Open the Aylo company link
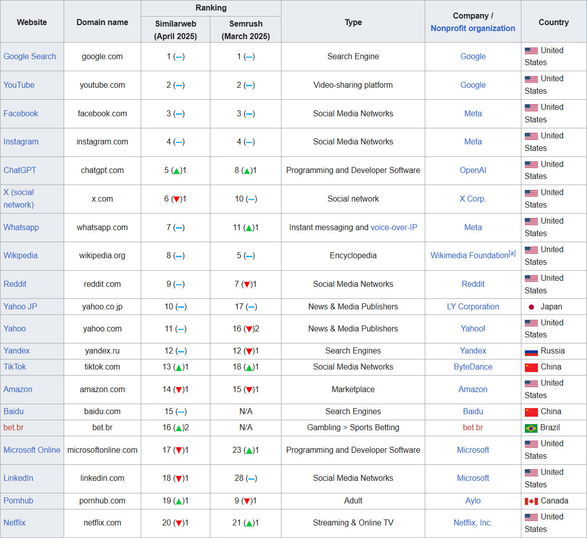The image size is (587, 538). pos(472,501)
